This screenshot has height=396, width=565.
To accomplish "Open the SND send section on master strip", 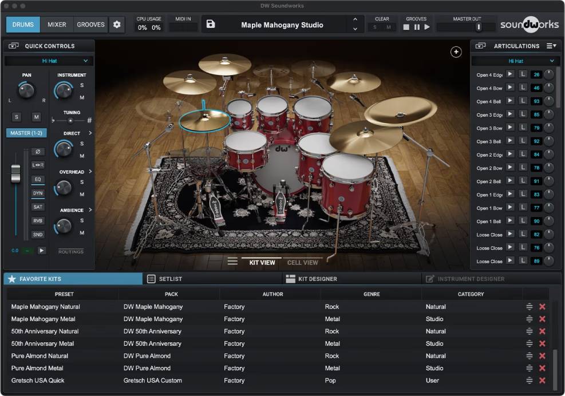I will coord(38,234).
